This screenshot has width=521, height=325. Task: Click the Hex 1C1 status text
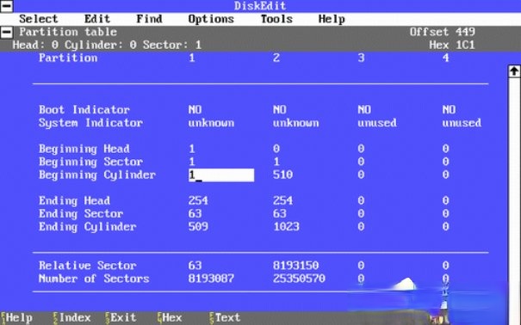452,45
